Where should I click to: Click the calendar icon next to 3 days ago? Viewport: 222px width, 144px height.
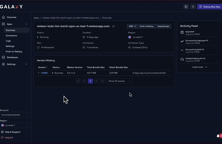tap(84, 37)
